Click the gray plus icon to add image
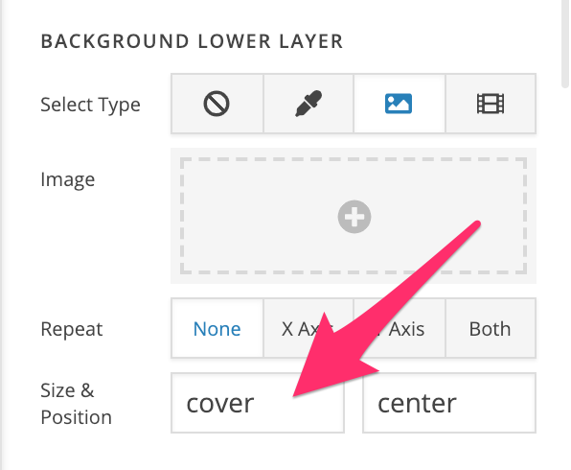 (x=354, y=217)
